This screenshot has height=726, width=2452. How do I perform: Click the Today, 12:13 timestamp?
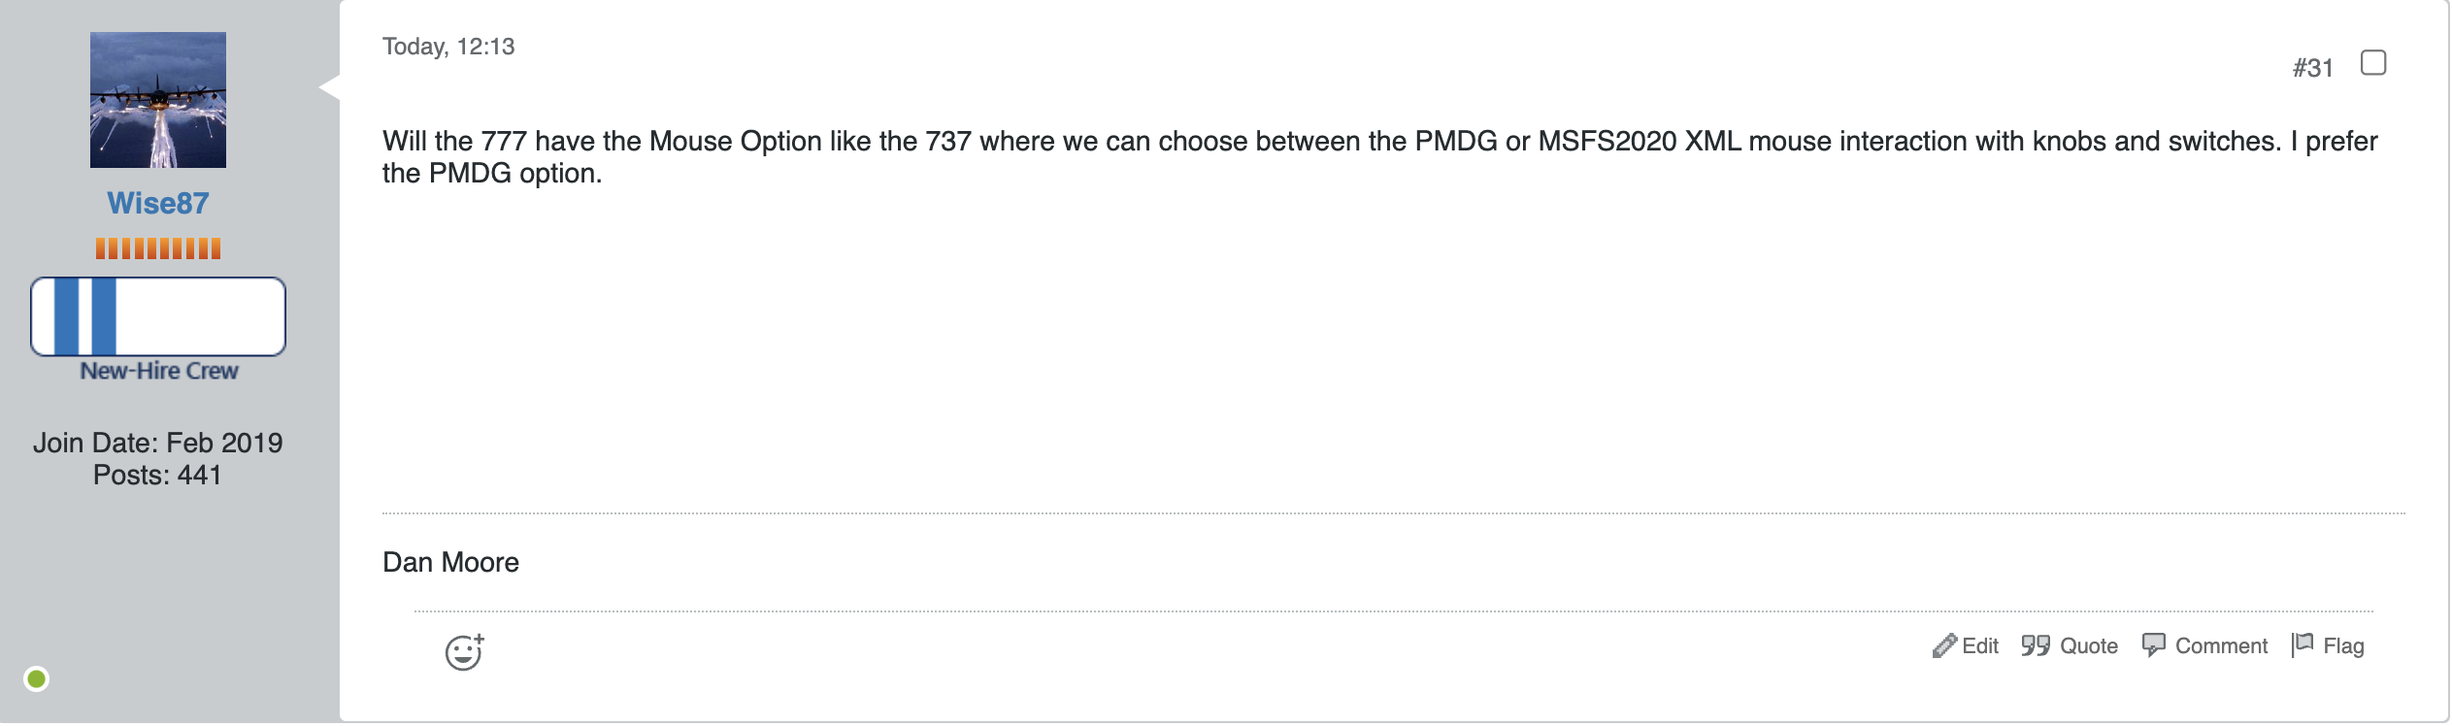[x=448, y=47]
